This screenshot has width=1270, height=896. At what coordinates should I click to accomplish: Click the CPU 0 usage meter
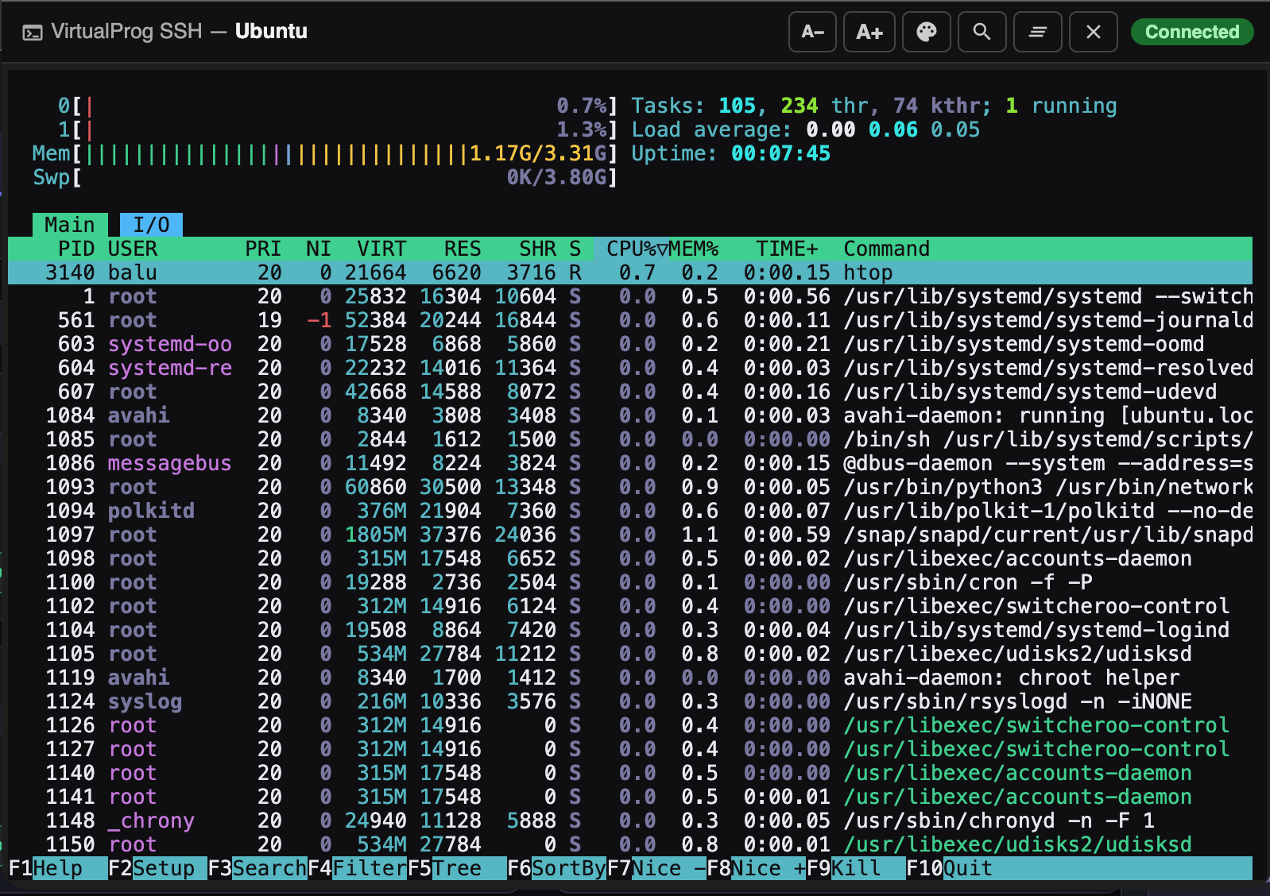(338, 106)
